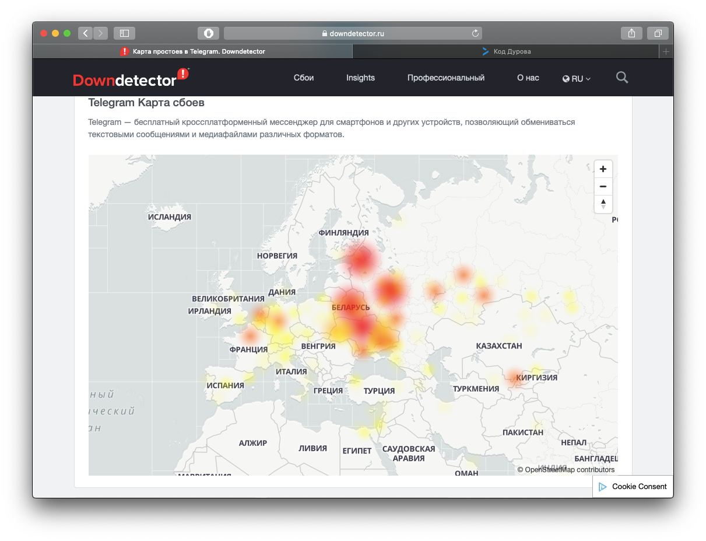Screen dimensions: 706x541
Task: Click the НОРВЕГИЯ label on the map
Action: 277,255
